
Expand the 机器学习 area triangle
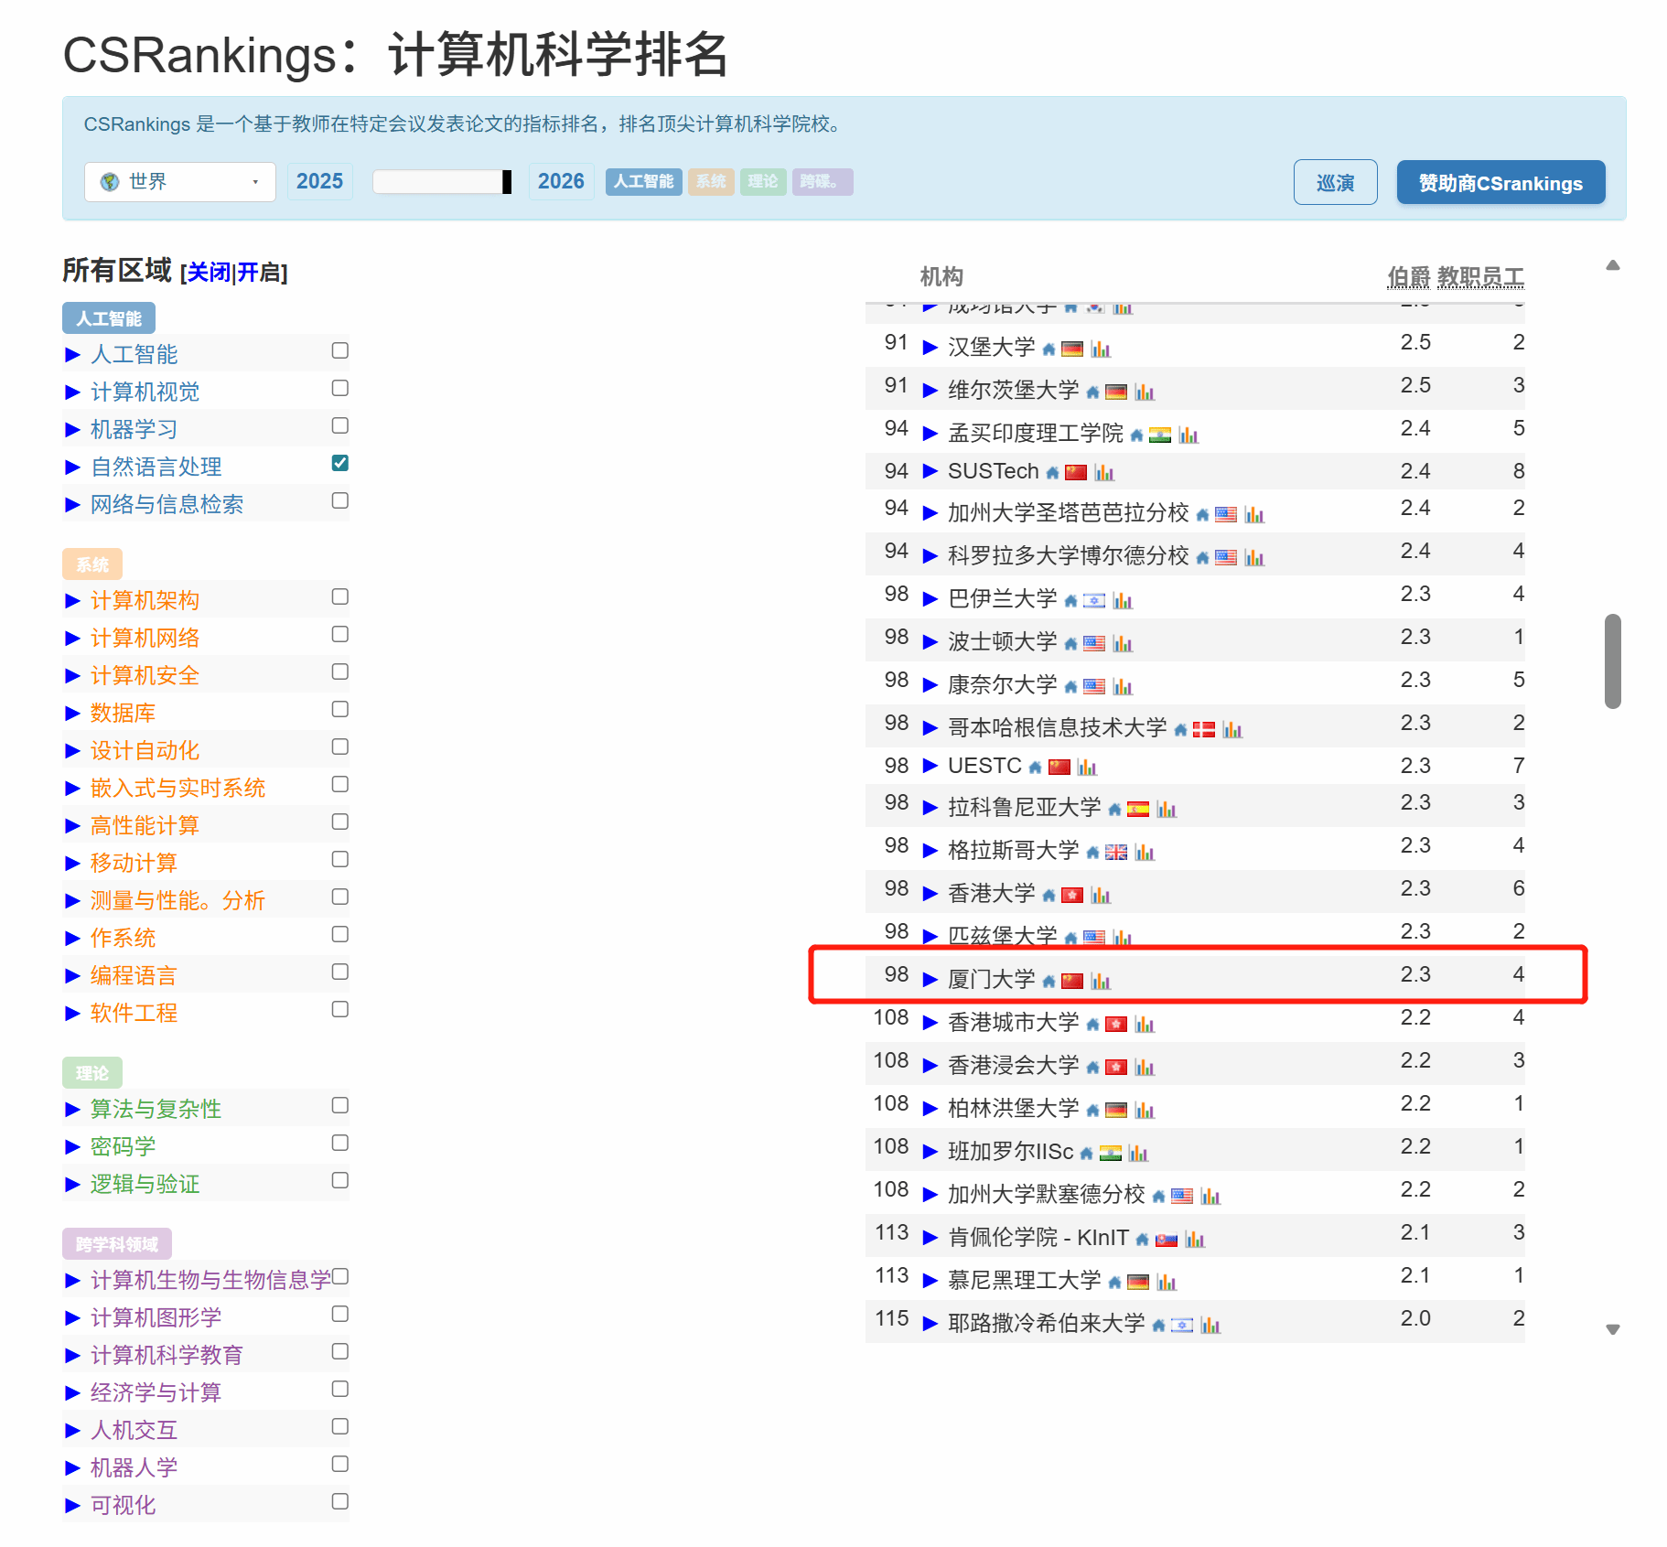pyautogui.click(x=73, y=430)
